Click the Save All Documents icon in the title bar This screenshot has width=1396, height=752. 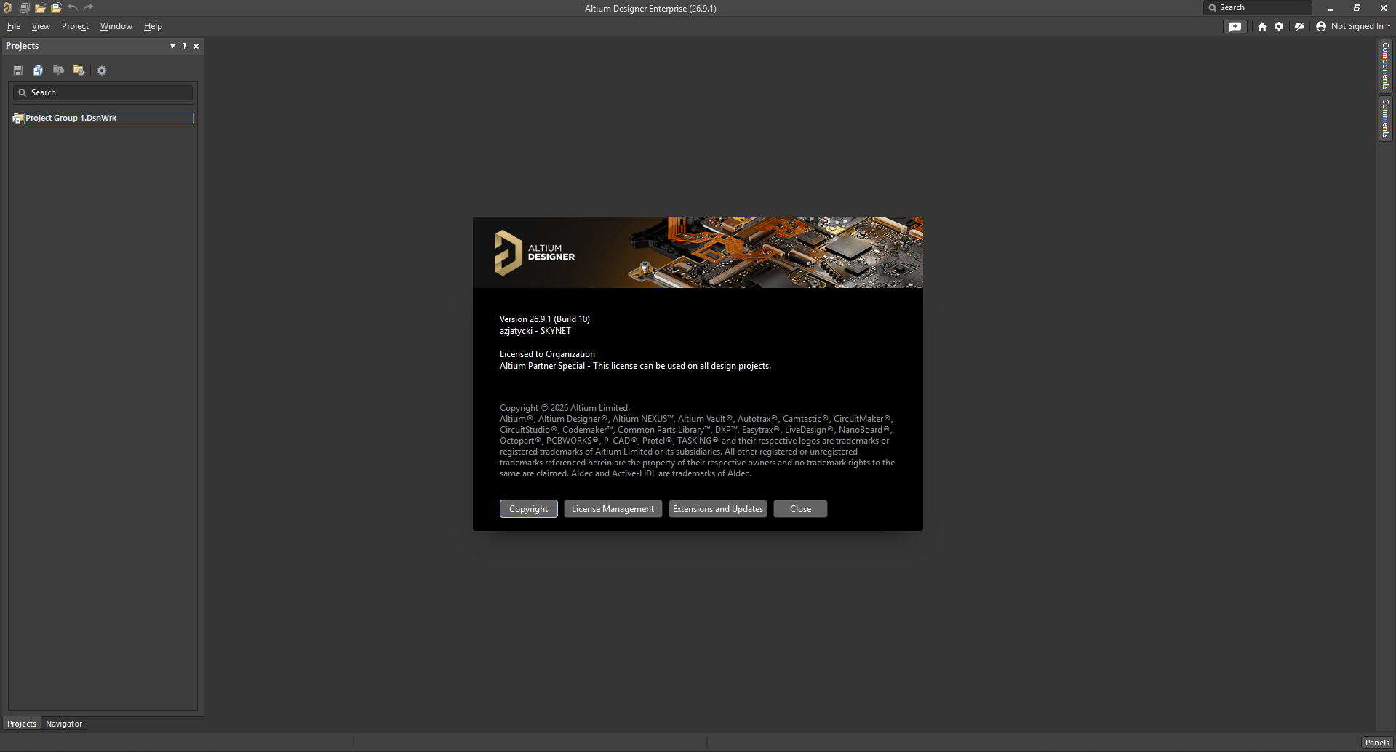(x=24, y=8)
